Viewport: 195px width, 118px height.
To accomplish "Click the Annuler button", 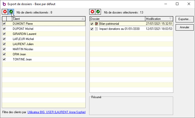I will tap(185, 27).
